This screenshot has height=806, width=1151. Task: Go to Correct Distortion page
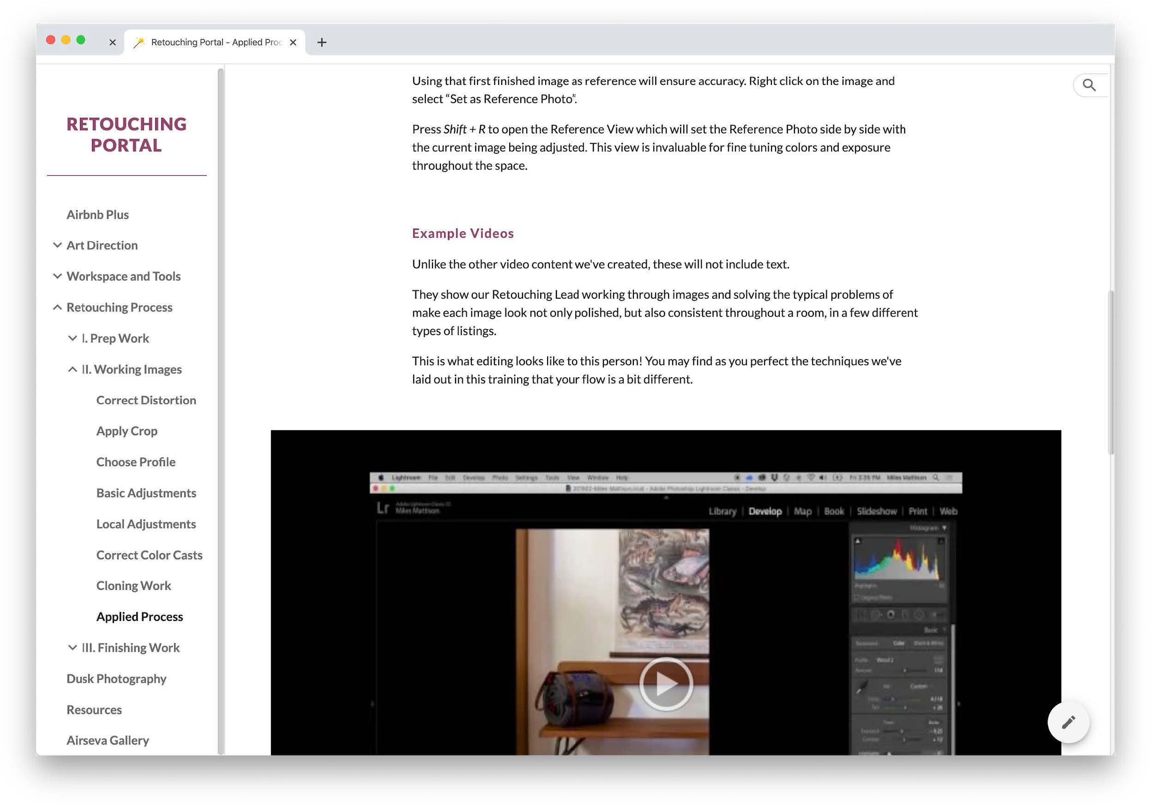[x=146, y=400]
